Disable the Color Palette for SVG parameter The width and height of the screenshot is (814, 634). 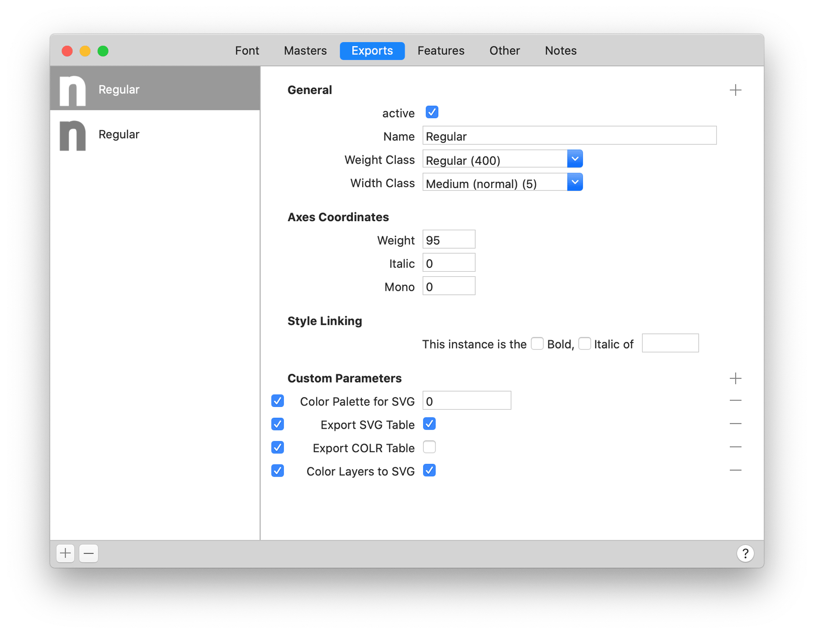coord(278,401)
